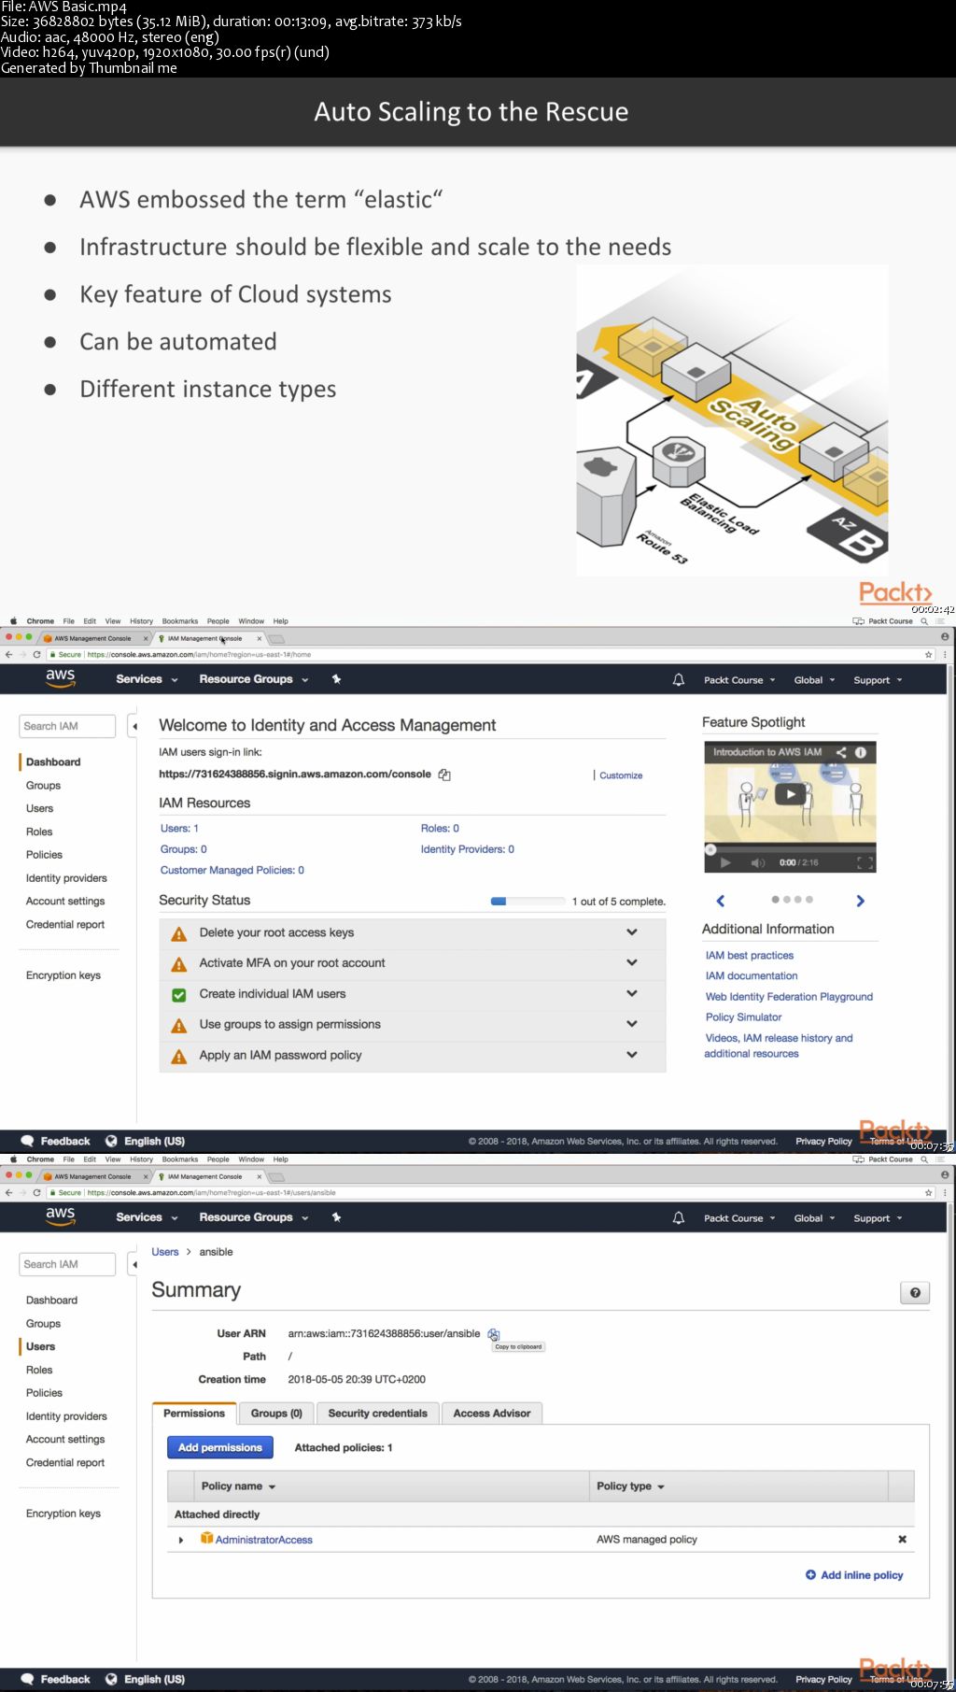
Task: Open the Security credentials tab
Action: click(377, 1414)
